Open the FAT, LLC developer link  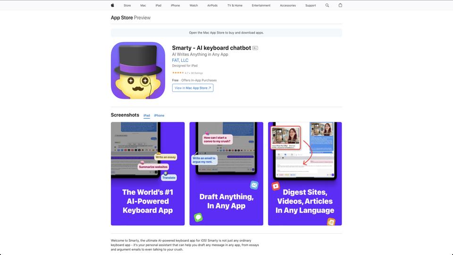pos(180,60)
